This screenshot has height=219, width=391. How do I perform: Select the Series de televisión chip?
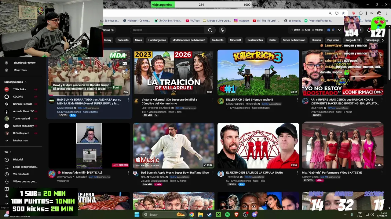294,40
